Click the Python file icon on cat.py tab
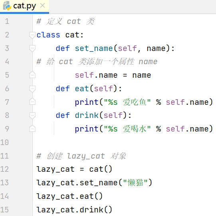 tap(7, 6)
